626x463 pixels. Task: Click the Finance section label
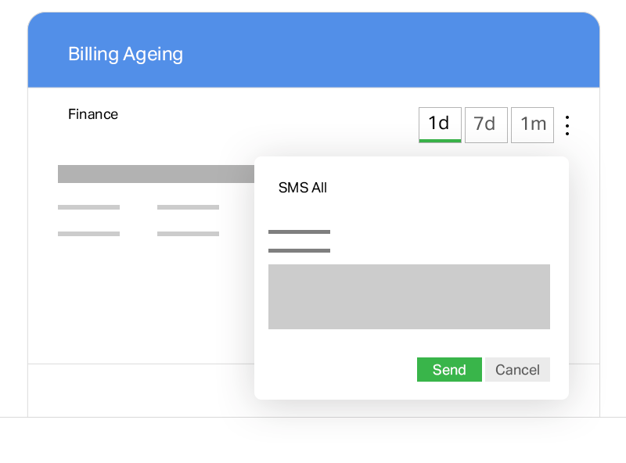click(x=93, y=114)
